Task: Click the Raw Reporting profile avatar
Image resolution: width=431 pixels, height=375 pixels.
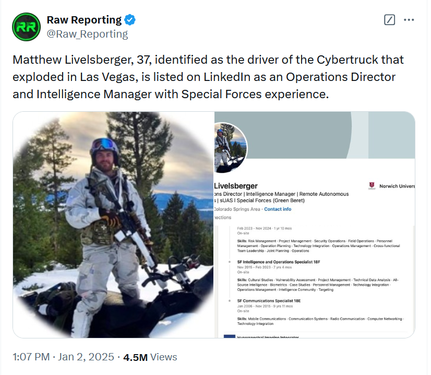Action: point(26,27)
